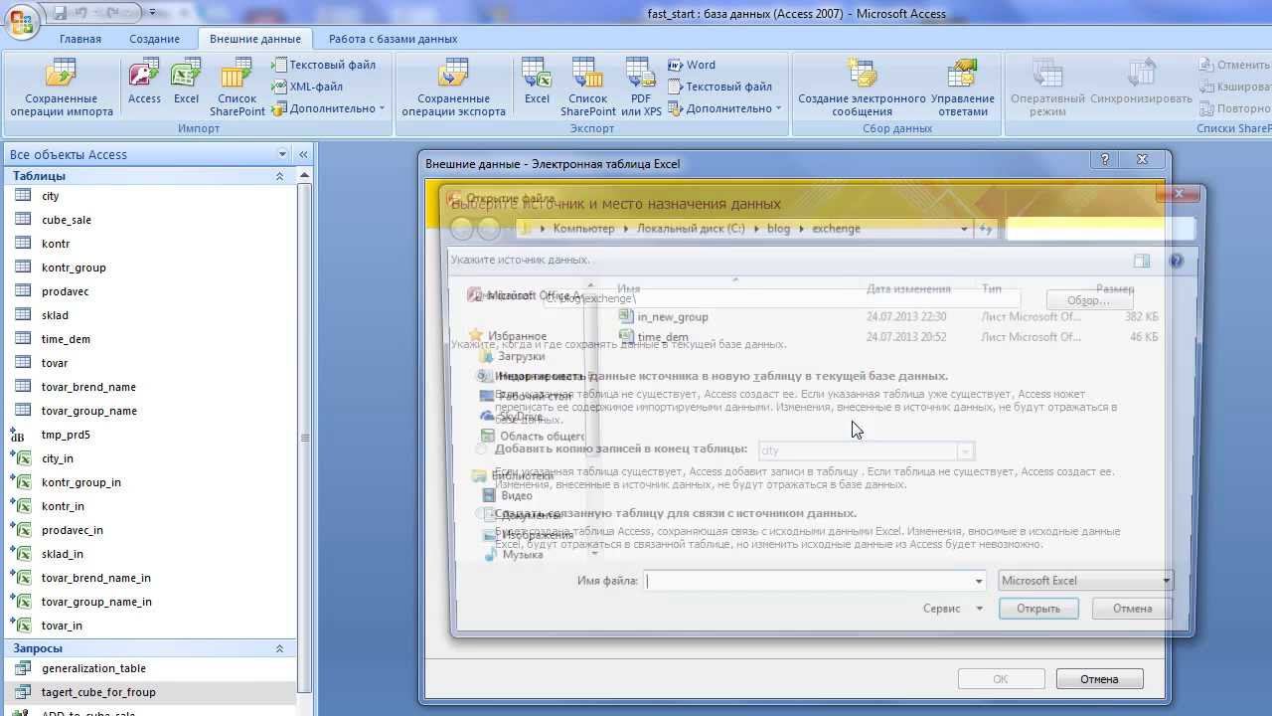Open the 'Все объекты Access' dropdown

point(282,154)
